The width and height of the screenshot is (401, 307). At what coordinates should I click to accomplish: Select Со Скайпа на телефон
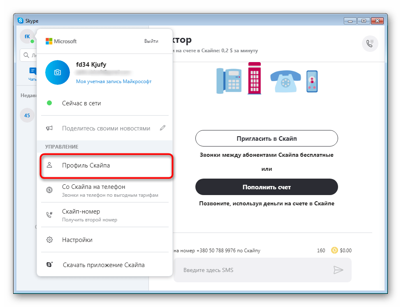[105, 191]
